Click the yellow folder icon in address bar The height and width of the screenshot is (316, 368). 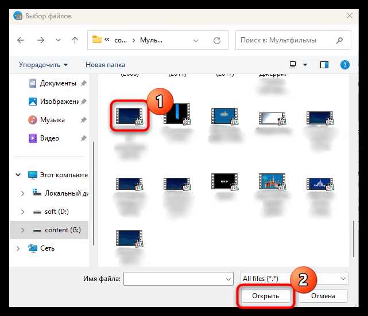click(96, 40)
